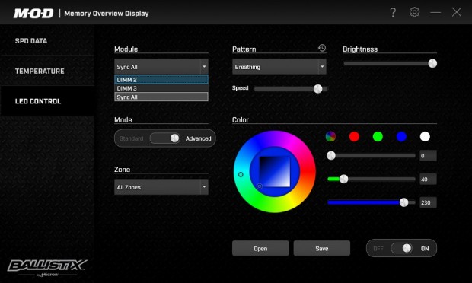Choose Sync All in module list
The image size is (472, 283).
[x=161, y=97]
